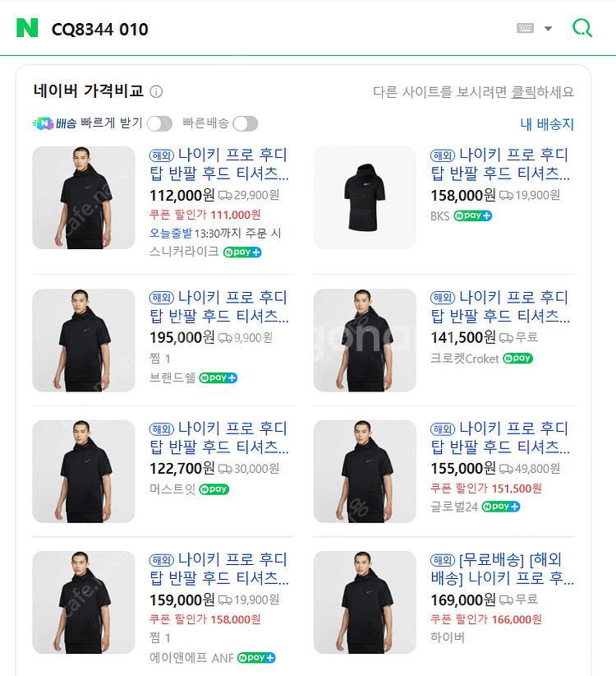The image size is (616, 676).
Task: Click the Npay+ badge next to 스니커라이크
Action: pyautogui.click(x=242, y=252)
